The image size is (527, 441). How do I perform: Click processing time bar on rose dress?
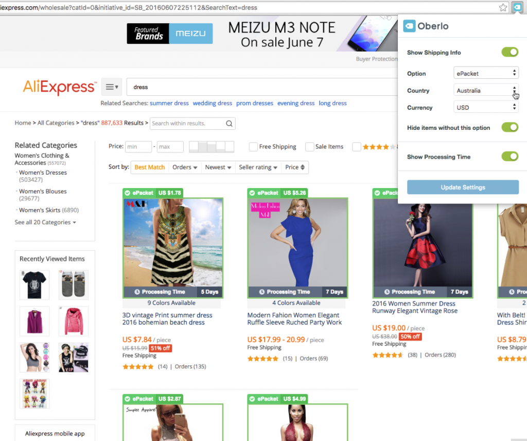click(423, 292)
